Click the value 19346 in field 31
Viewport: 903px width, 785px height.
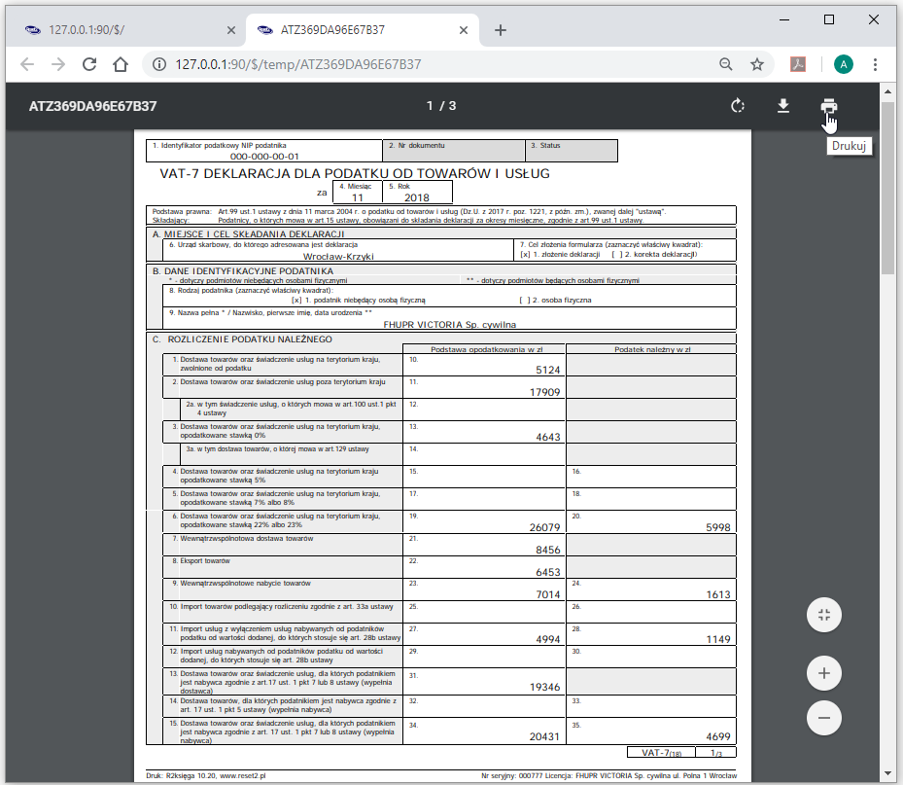(x=544, y=688)
